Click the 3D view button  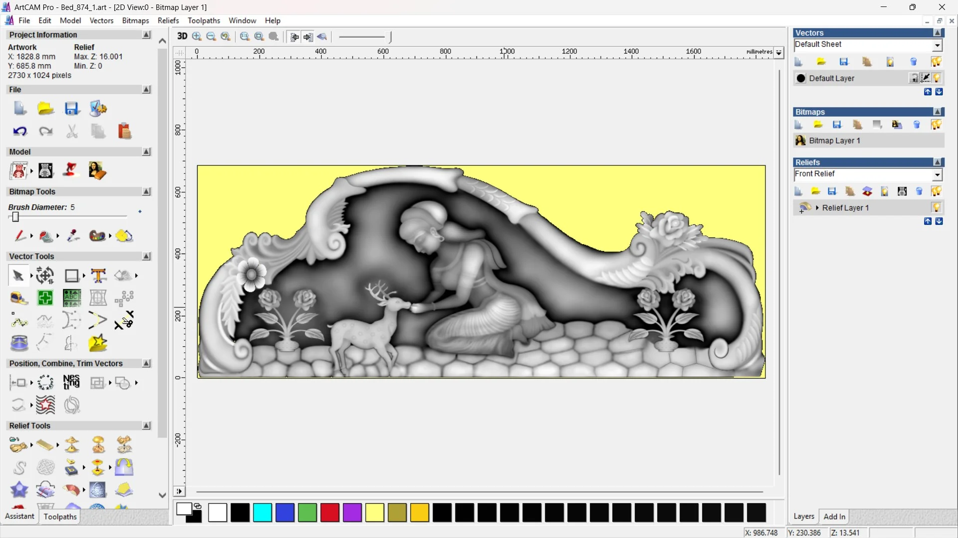[x=182, y=36]
